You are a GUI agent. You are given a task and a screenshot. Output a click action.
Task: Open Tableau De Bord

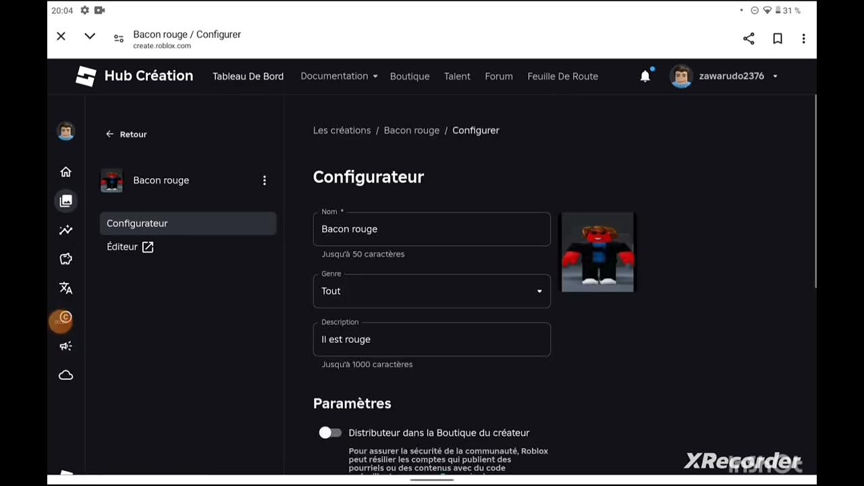tap(248, 76)
